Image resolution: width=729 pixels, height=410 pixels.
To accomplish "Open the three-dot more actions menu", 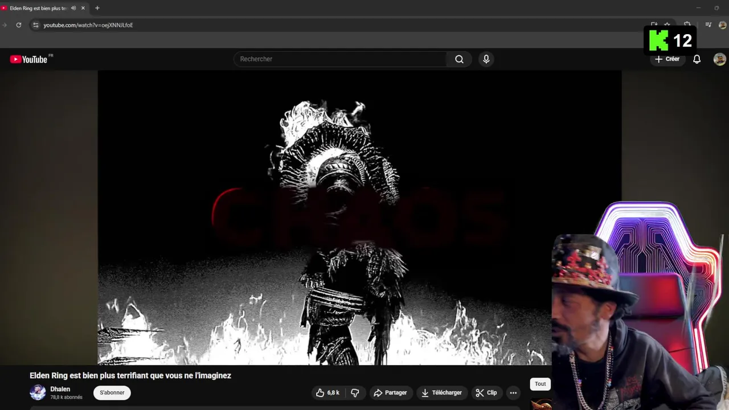I will point(513,392).
